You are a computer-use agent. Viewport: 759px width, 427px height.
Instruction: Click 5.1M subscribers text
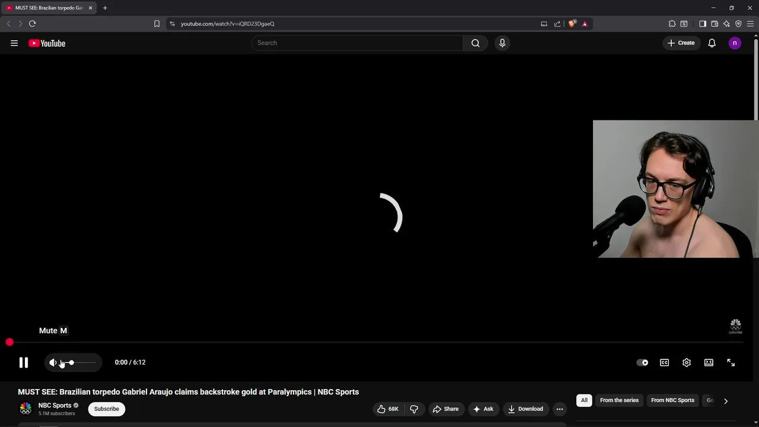coord(56,413)
